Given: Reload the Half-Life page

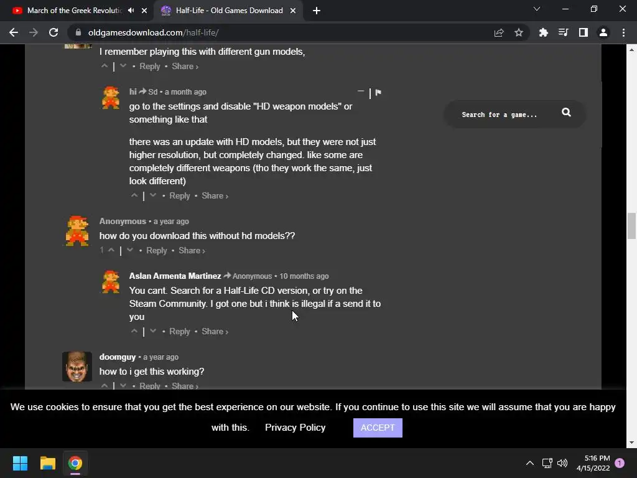Looking at the screenshot, I should pos(53,32).
